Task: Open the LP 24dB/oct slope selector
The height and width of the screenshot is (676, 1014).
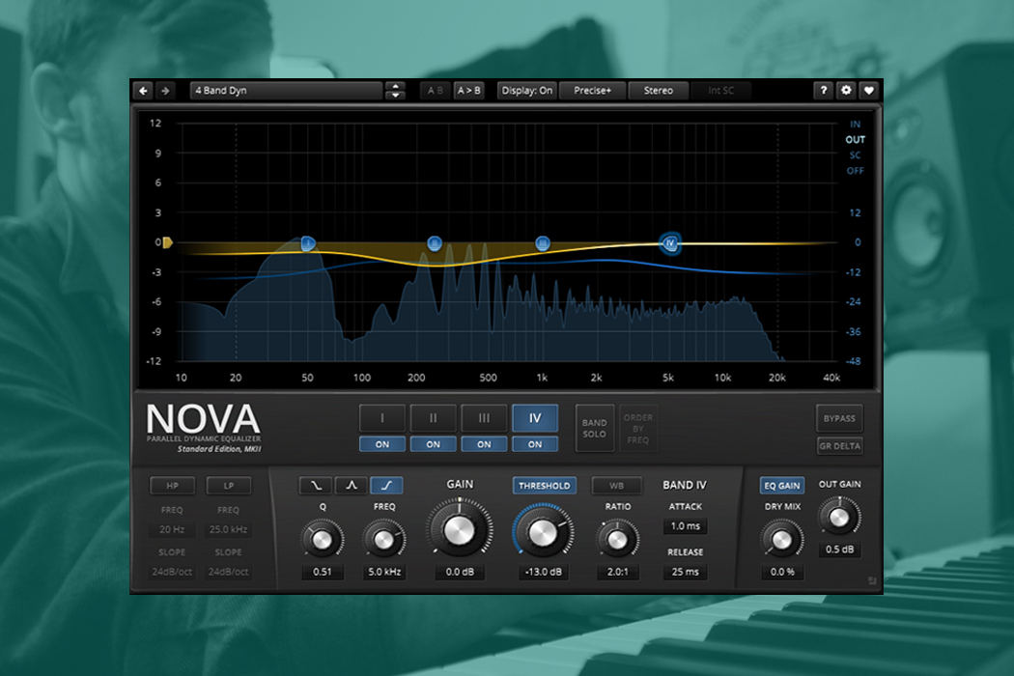Action: (x=228, y=572)
